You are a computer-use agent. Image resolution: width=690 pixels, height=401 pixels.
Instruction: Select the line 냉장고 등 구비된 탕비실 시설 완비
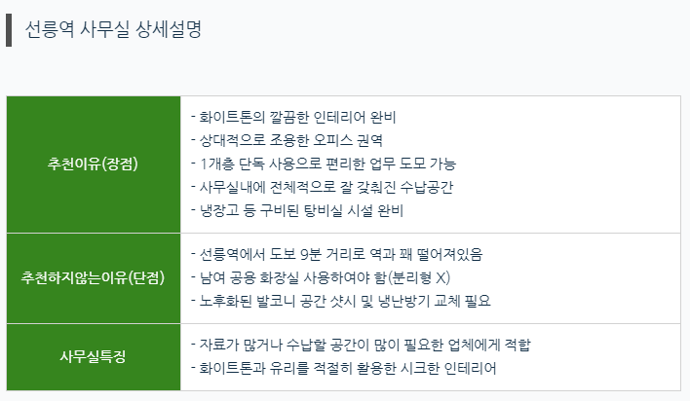click(301, 210)
